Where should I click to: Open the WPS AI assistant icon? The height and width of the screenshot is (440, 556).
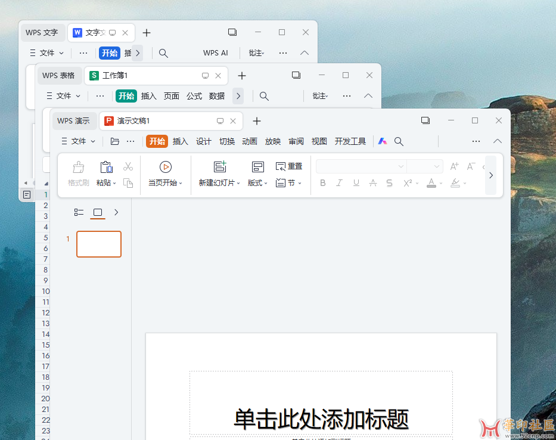[382, 141]
